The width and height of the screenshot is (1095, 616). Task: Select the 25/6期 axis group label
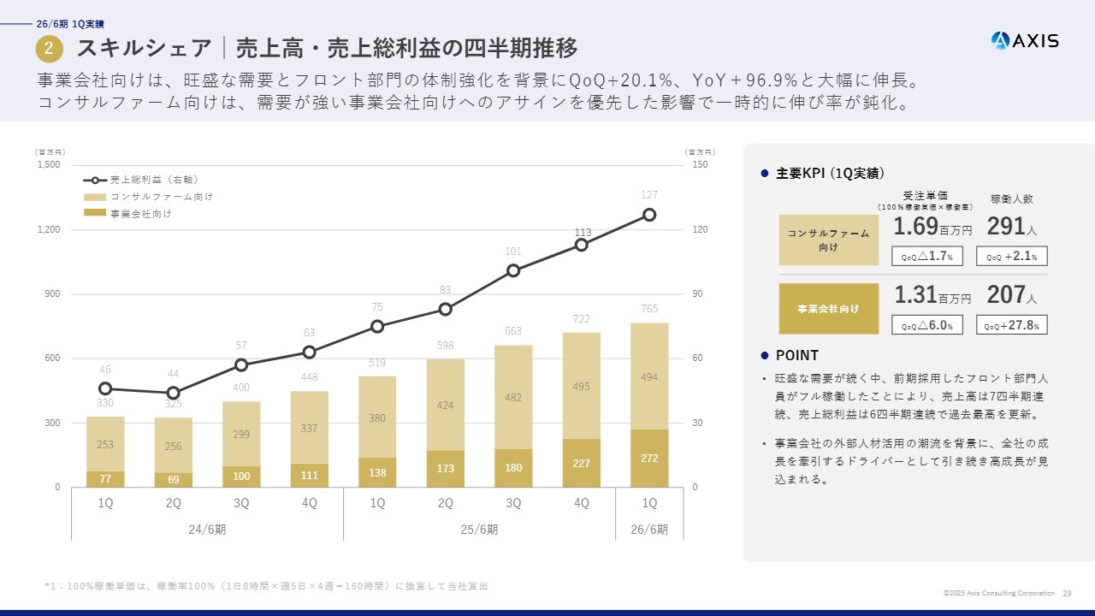tap(479, 530)
